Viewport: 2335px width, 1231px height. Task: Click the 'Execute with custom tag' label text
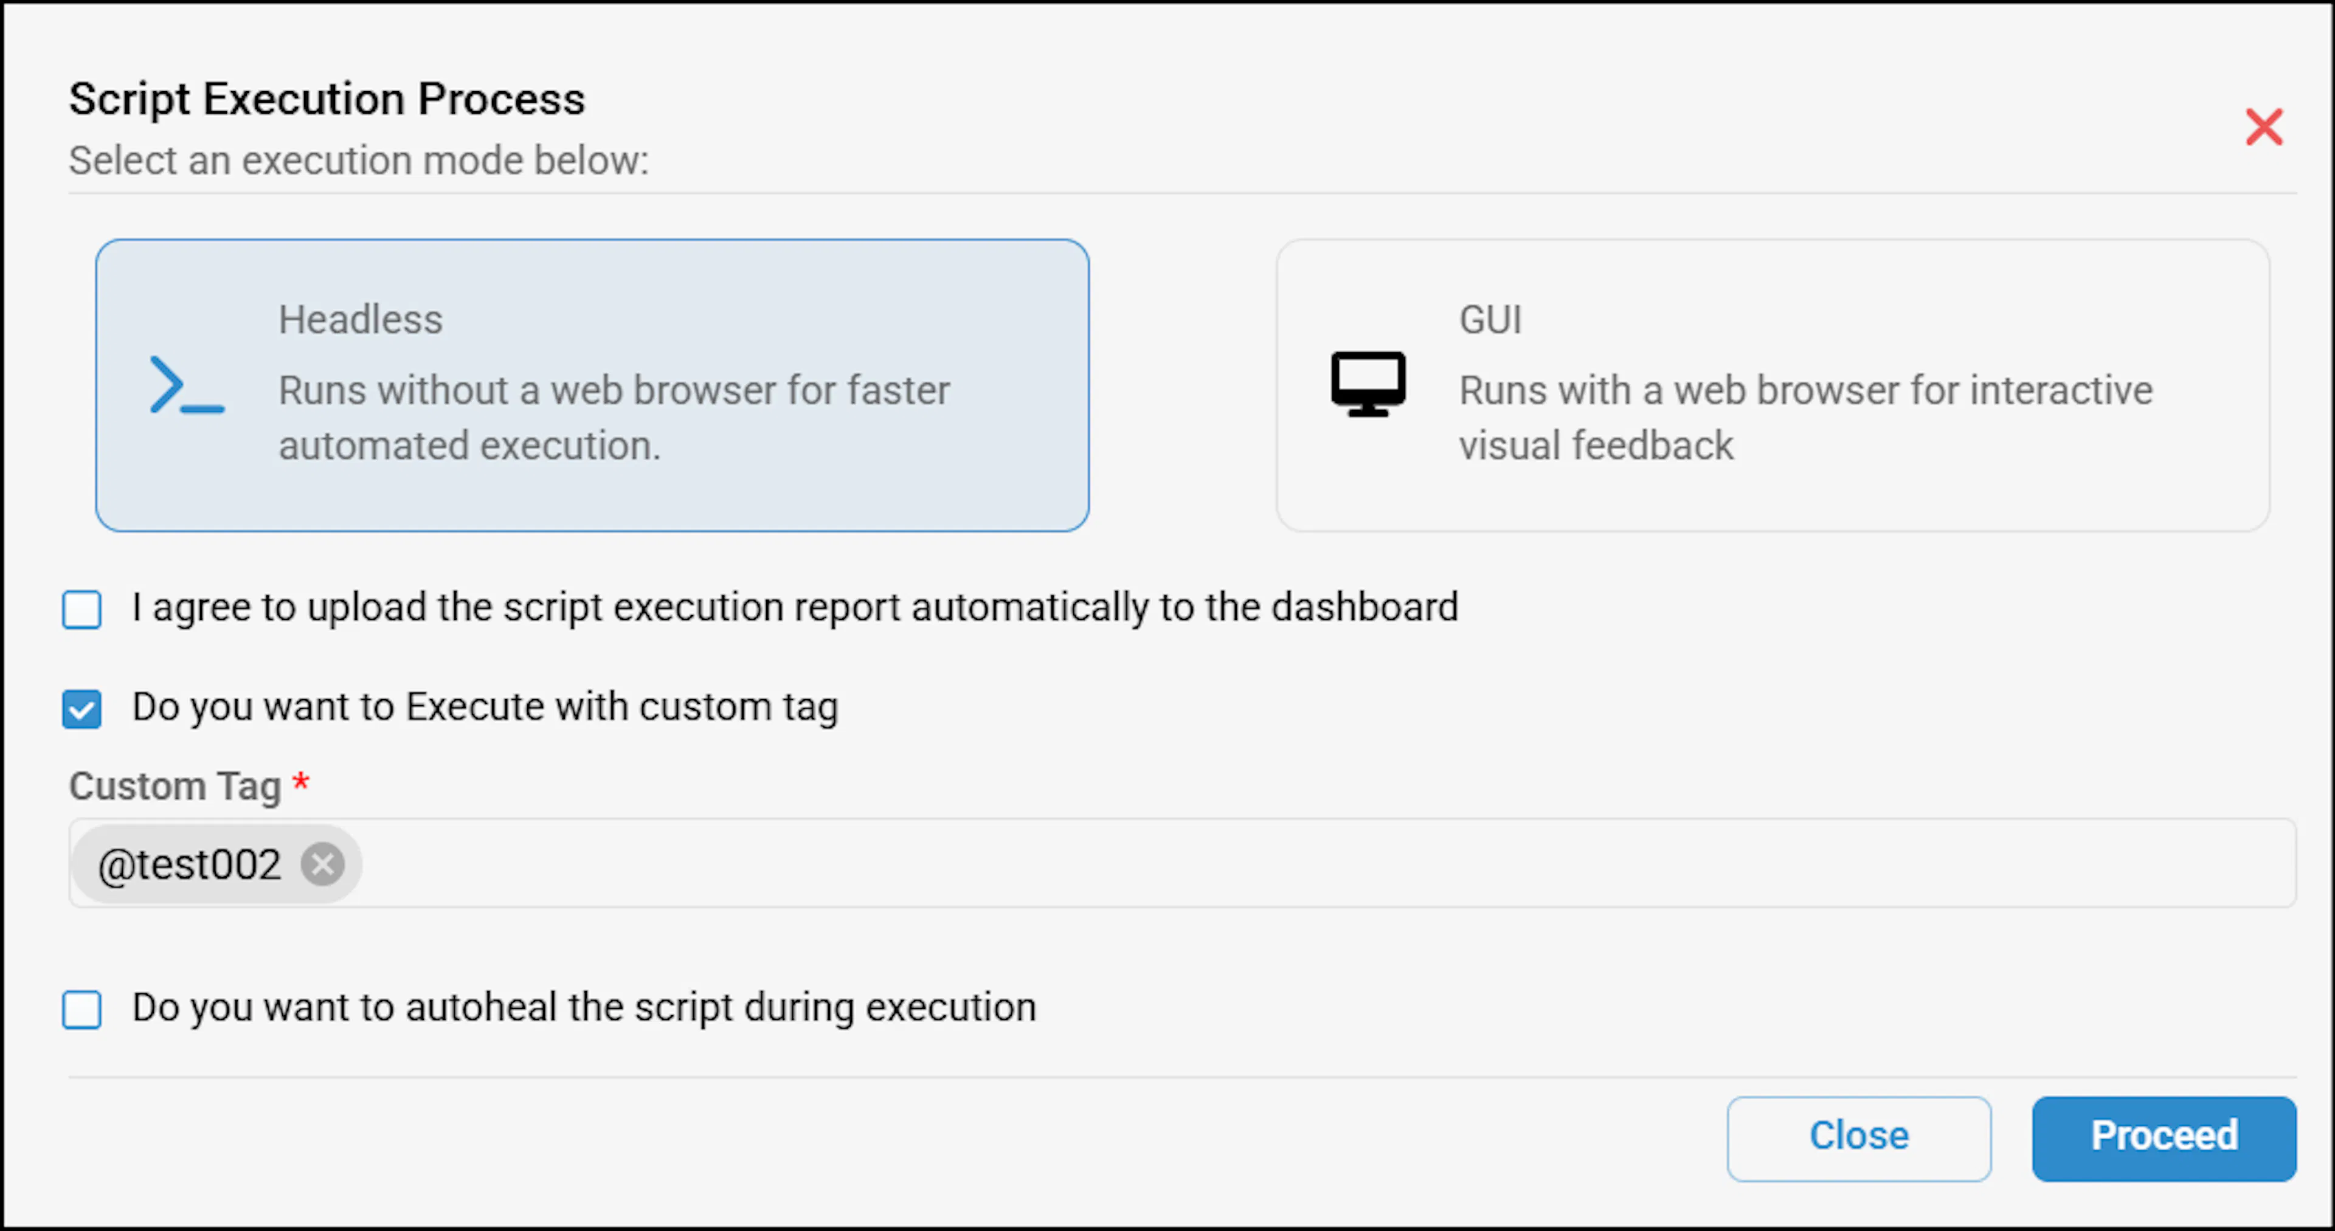coord(485,707)
